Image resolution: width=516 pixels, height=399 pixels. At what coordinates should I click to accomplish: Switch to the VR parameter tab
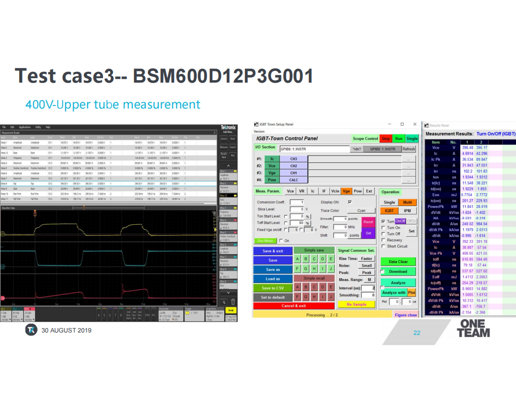pyautogui.click(x=302, y=191)
